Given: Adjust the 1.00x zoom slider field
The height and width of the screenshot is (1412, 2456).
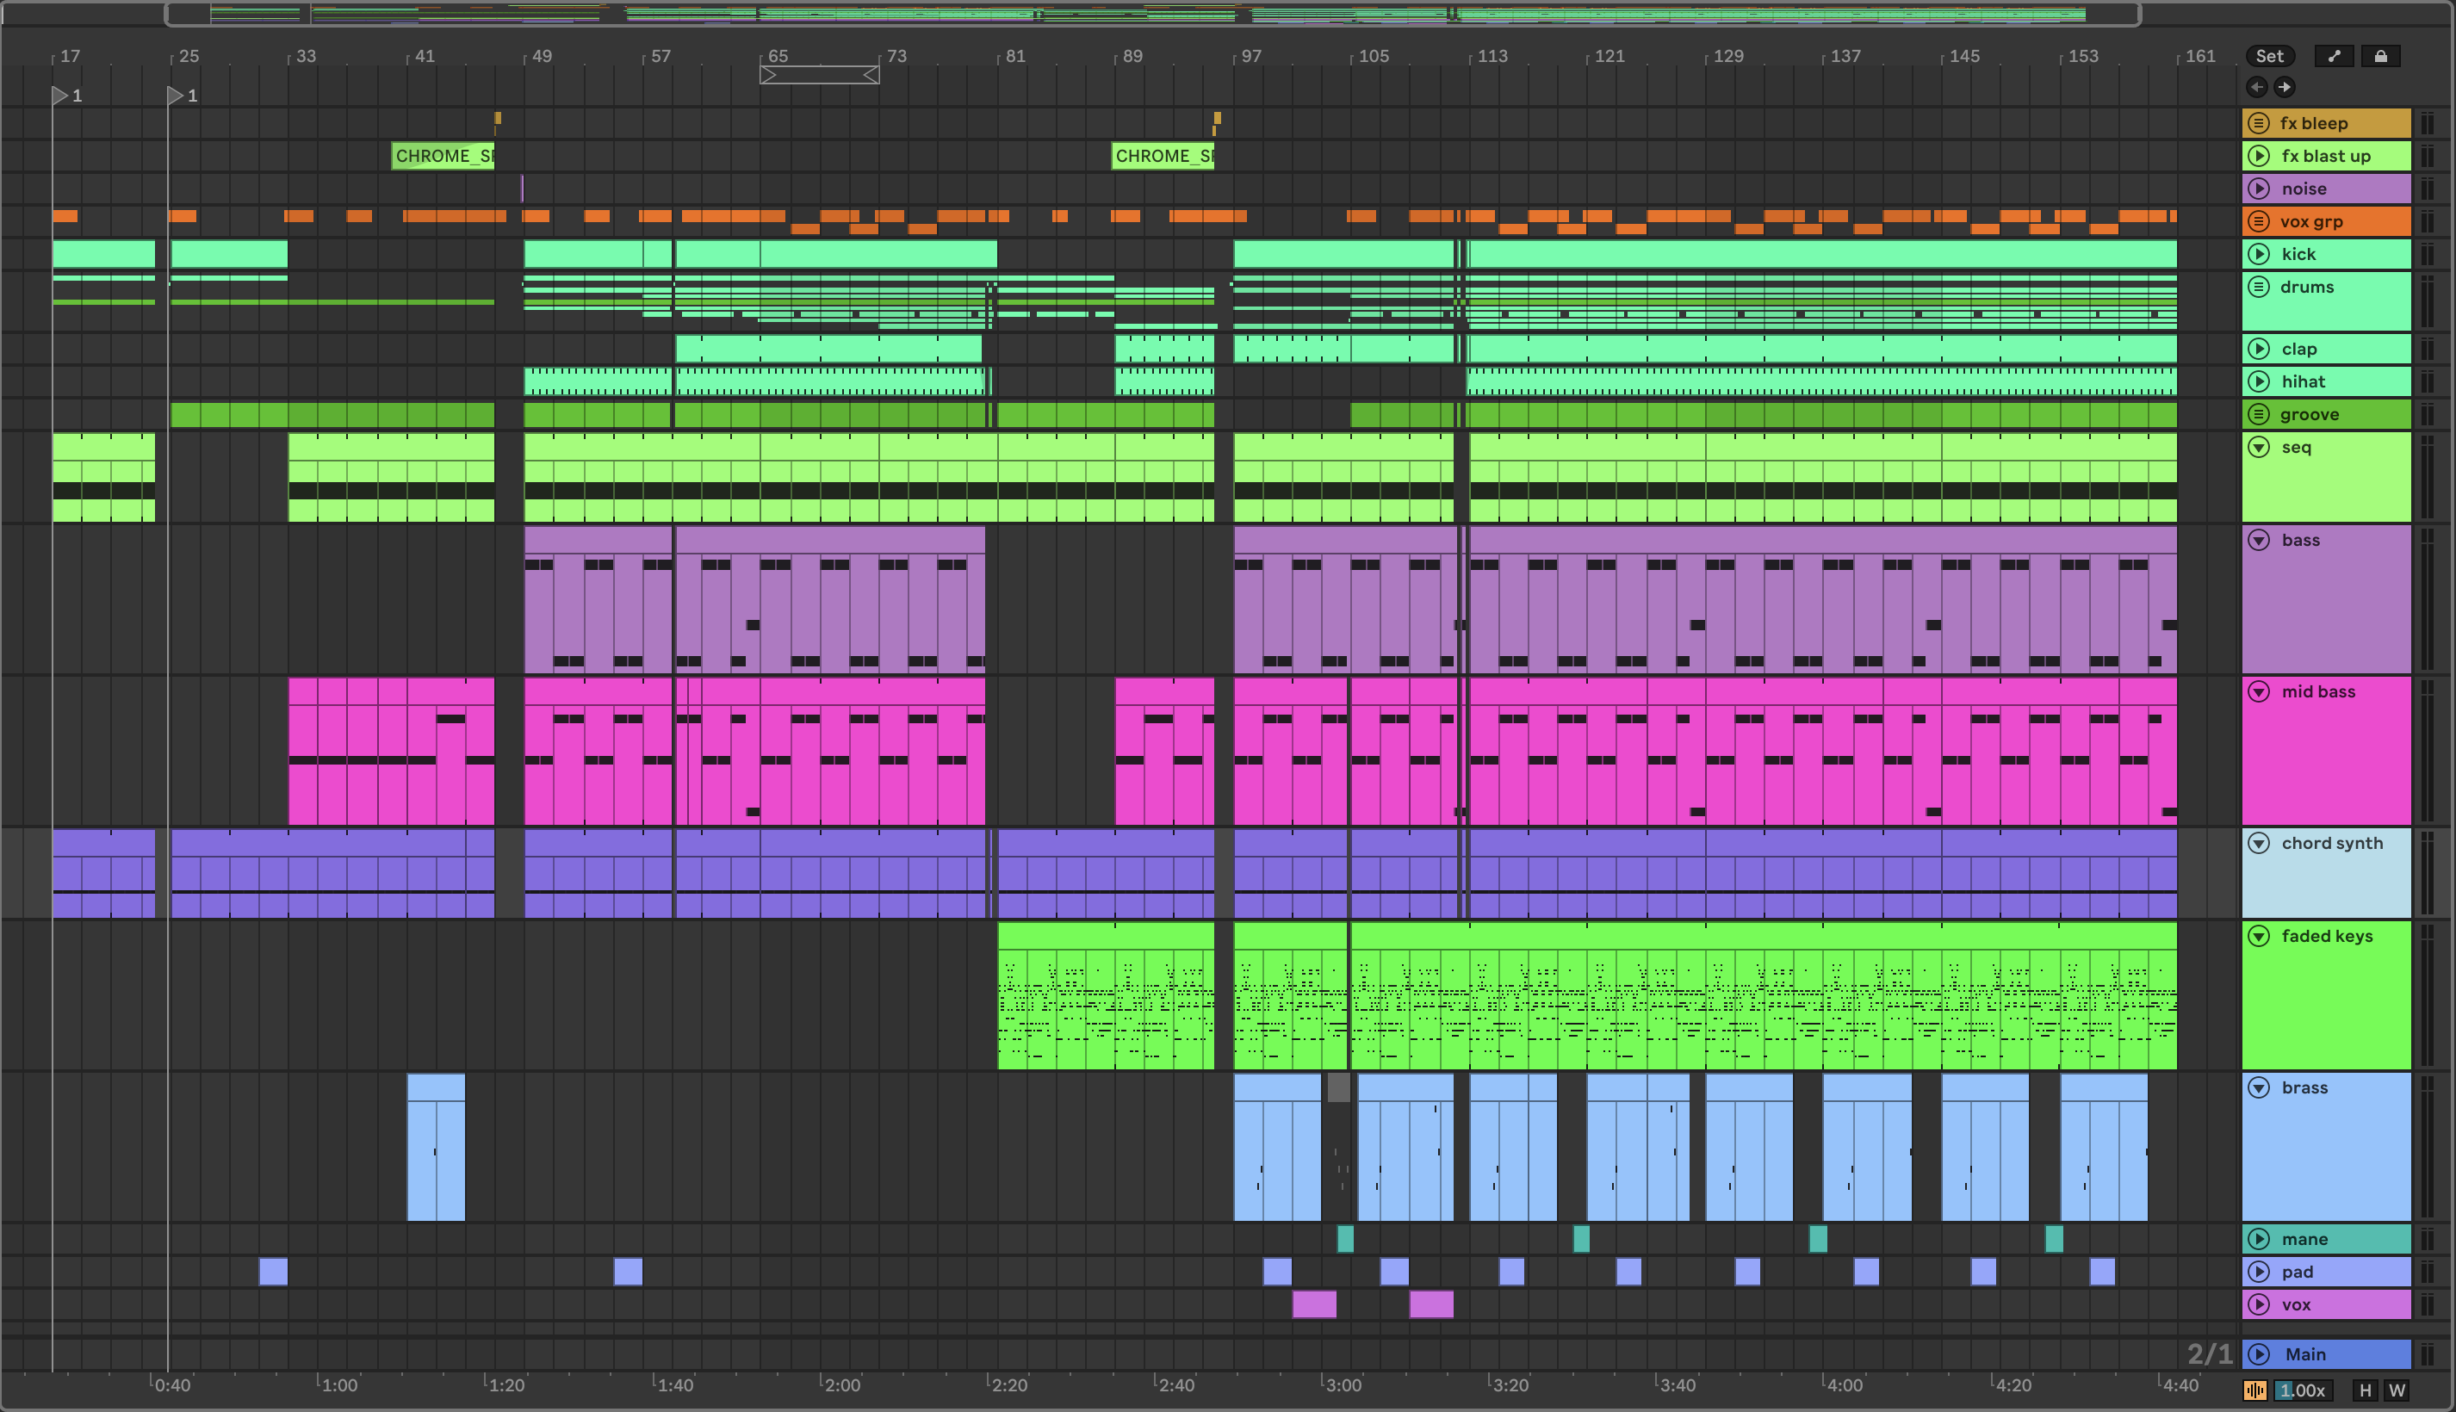Looking at the screenshot, I should coord(2303,1390).
